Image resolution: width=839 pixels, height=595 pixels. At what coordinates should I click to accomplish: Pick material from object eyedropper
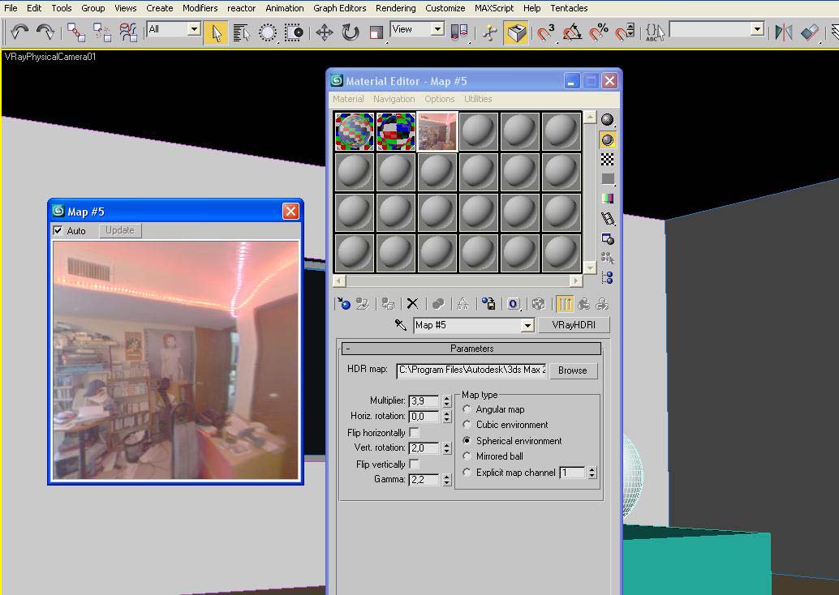pos(400,324)
